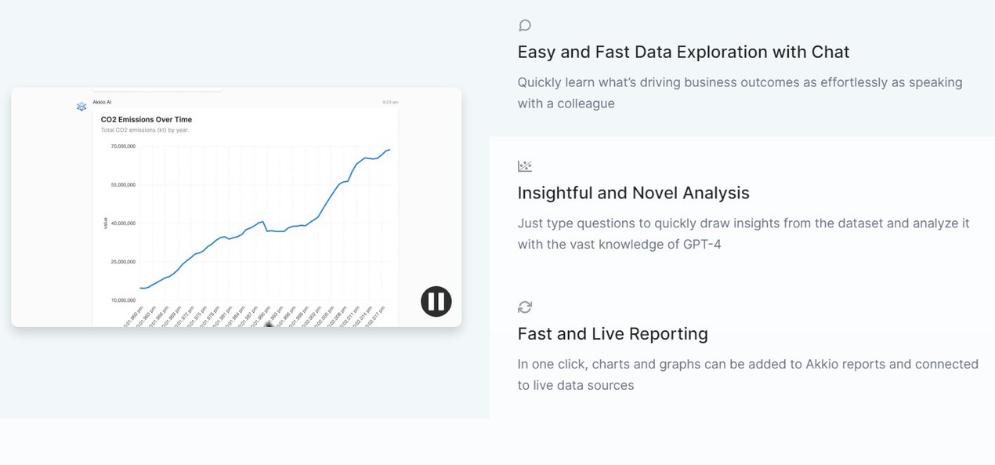Click the 25,000,000 y-axis label
The height and width of the screenshot is (465, 995).
[x=125, y=262]
